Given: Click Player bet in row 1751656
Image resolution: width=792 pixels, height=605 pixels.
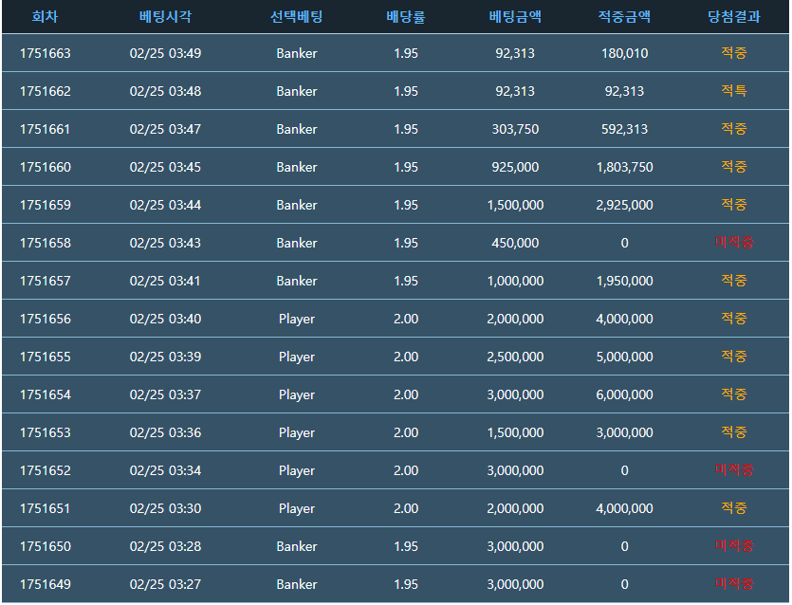Looking at the screenshot, I should coord(297,320).
